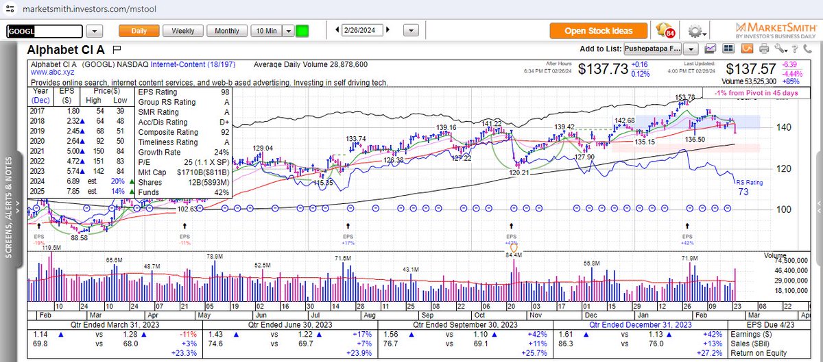Open the Add to List dropdown arrow
The image size is (823, 362).
pos(691,49)
